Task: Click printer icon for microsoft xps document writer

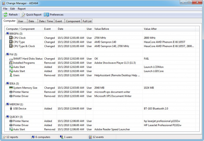Action: [11, 92]
